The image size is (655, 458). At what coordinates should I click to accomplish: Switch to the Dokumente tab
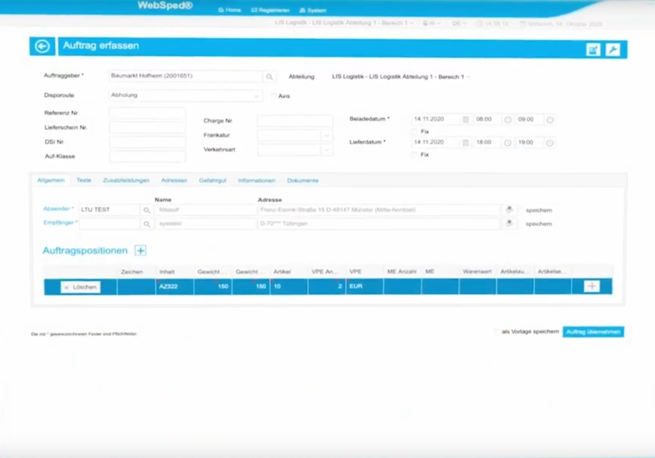click(303, 181)
